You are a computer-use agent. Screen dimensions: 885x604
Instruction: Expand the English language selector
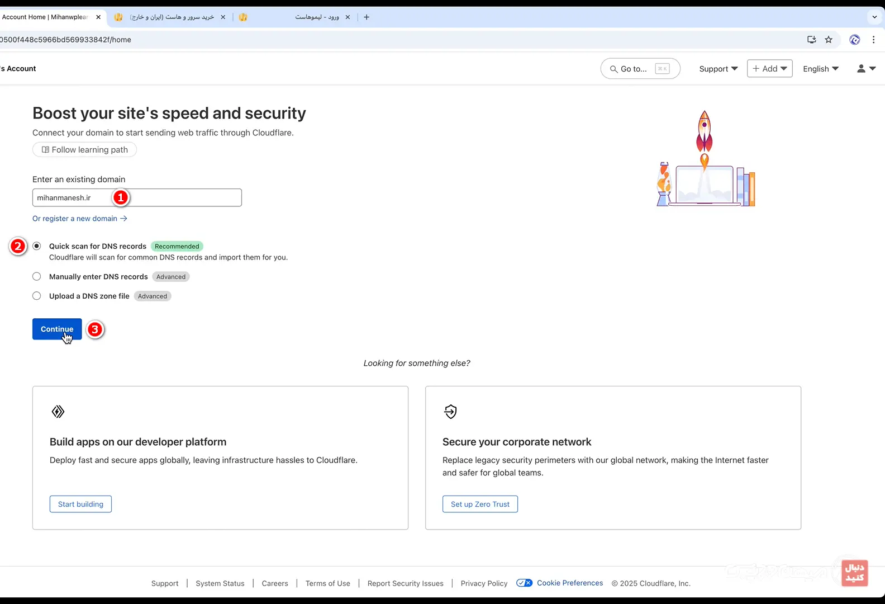[x=821, y=69]
